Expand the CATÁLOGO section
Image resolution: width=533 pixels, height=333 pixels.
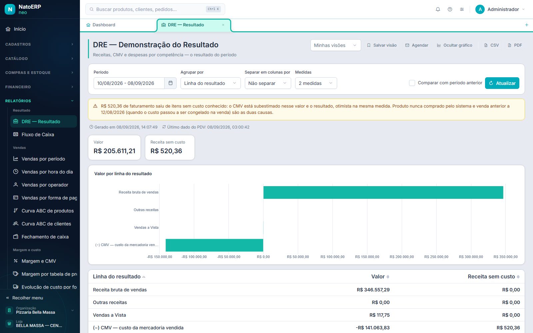click(x=40, y=59)
